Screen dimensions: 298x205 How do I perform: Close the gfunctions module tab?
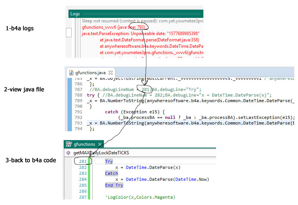click(x=100, y=144)
